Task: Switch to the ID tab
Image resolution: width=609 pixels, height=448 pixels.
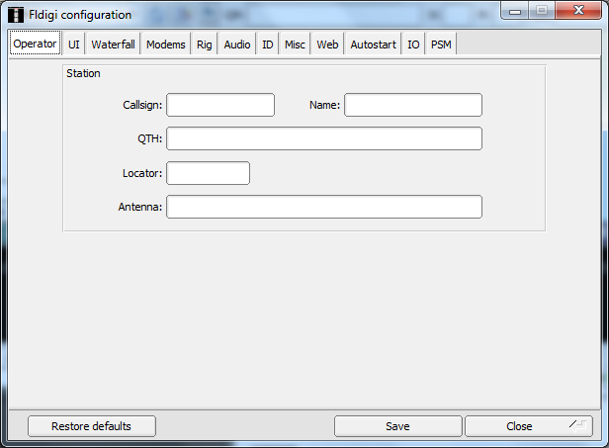Action: pos(268,45)
